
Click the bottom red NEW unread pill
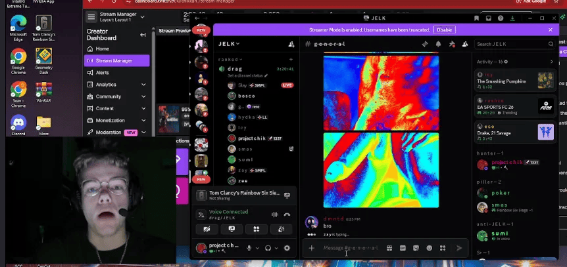tap(201, 179)
